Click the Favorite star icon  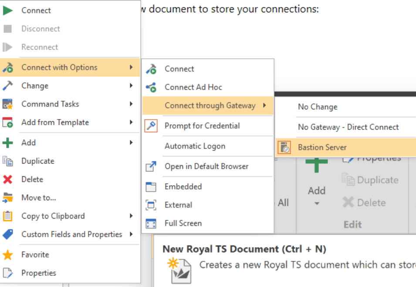pos(8,255)
